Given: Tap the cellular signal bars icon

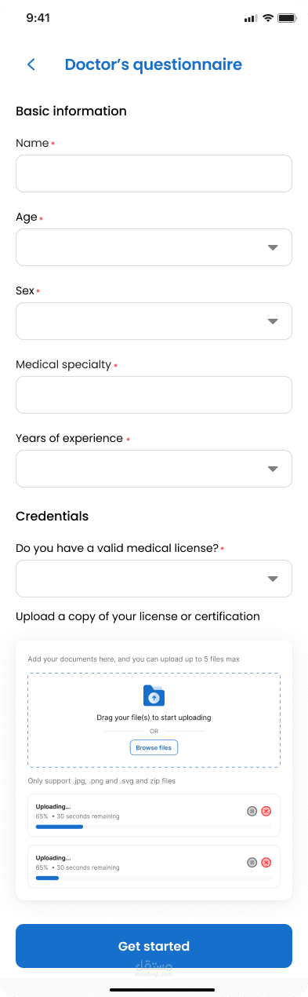Looking at the screenshot, I should pos(251,18).
